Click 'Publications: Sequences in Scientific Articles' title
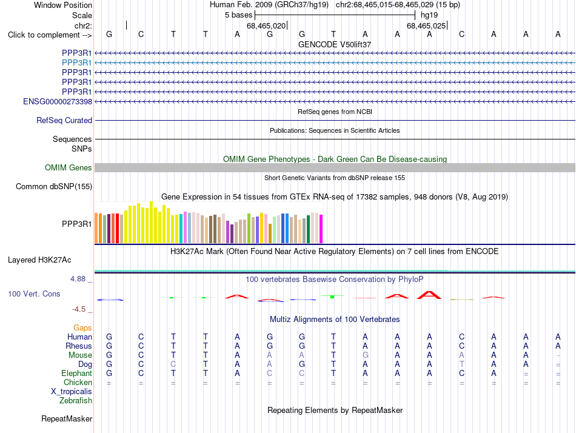Image resolution: width=576 pixels, height=433 pixels. tap(335, 130)
